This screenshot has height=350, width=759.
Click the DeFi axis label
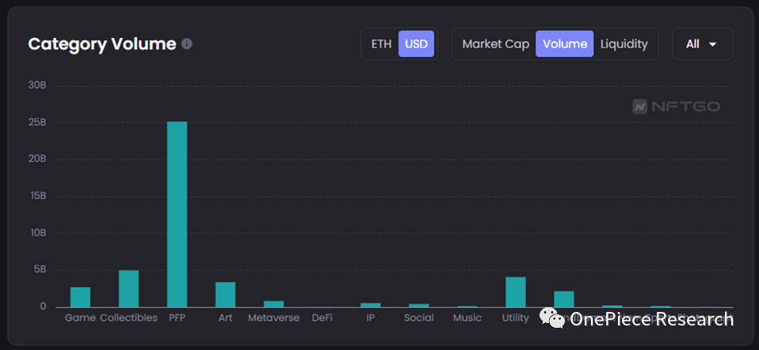tap(322, 318)
